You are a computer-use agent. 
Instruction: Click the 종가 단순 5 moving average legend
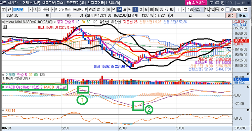point(66,22)
